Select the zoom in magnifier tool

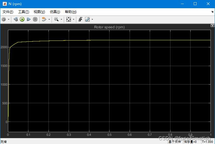click(56, 19)
